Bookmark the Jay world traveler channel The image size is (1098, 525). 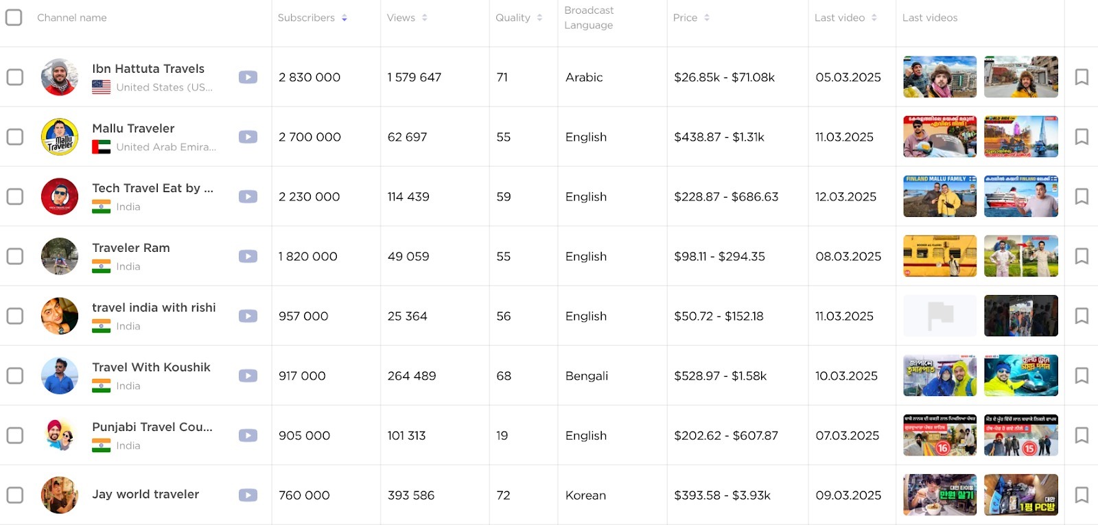[x=1081, y=495]
